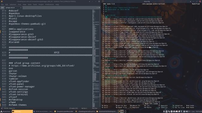Click line 842 #xfce4-session

coord(18,89)
